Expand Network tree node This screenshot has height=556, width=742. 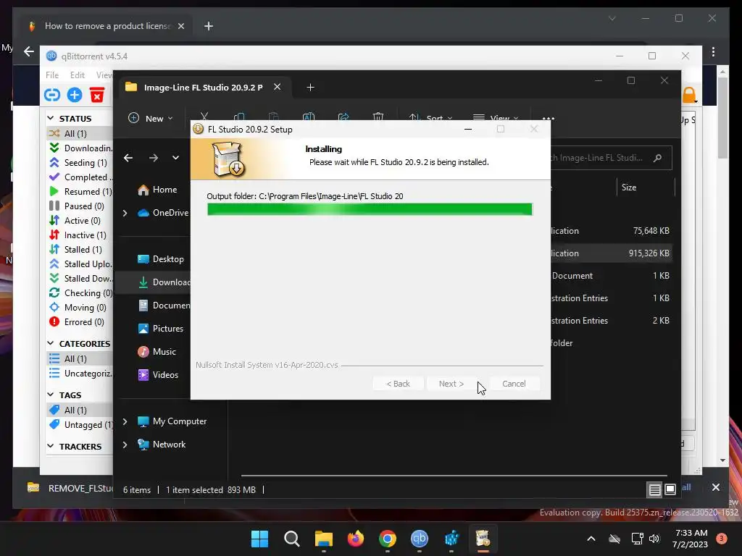tap(125, 445)
